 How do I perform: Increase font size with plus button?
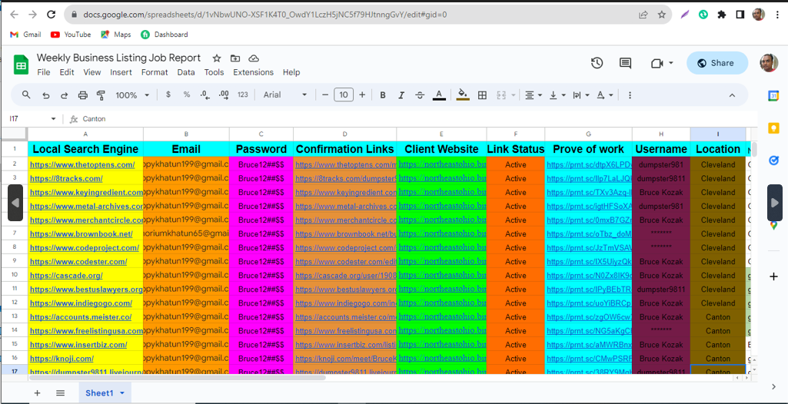362,94
